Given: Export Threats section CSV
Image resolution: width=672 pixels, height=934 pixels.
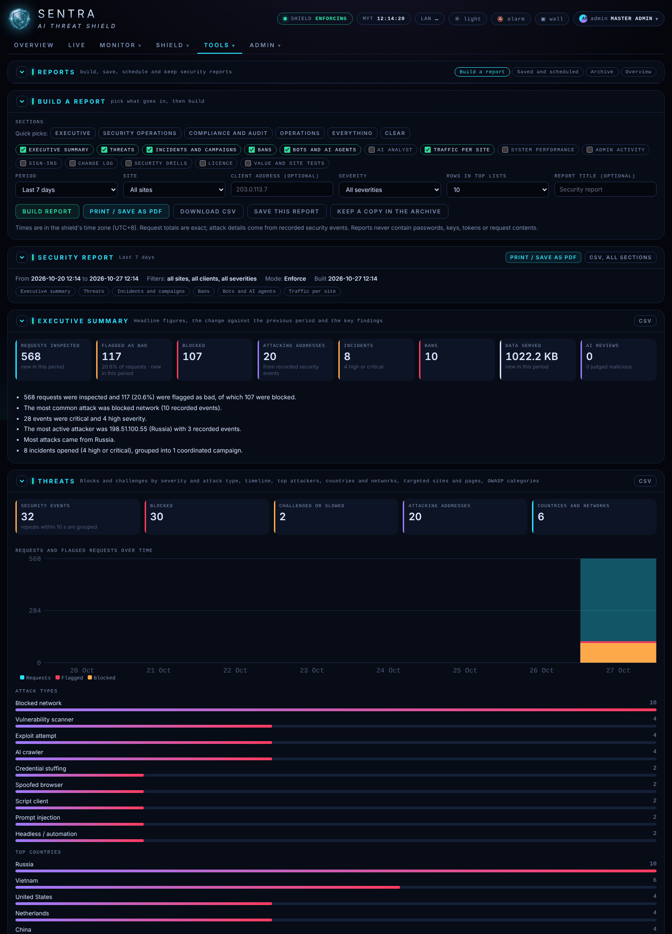Looking at the screenshot, I should point(645,481).
